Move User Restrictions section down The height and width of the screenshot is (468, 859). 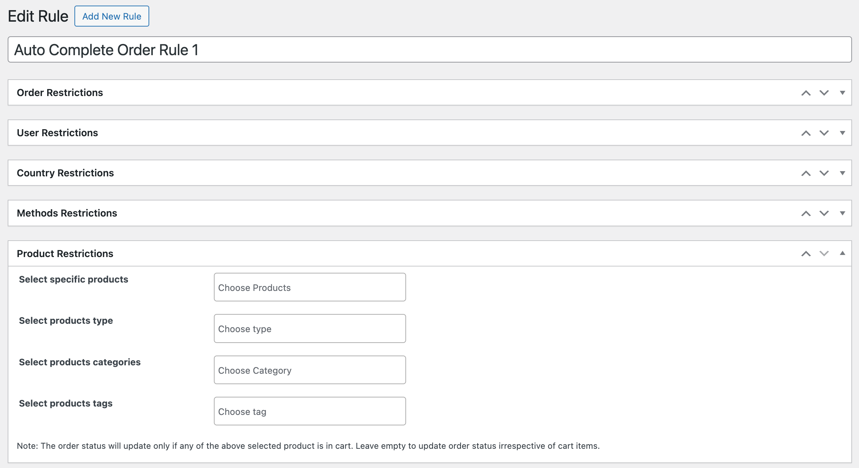pyautogui.click(x=824, y=133)
